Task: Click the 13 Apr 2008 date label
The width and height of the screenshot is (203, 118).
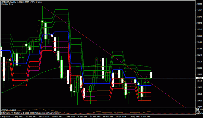Action: pos(121,116)
